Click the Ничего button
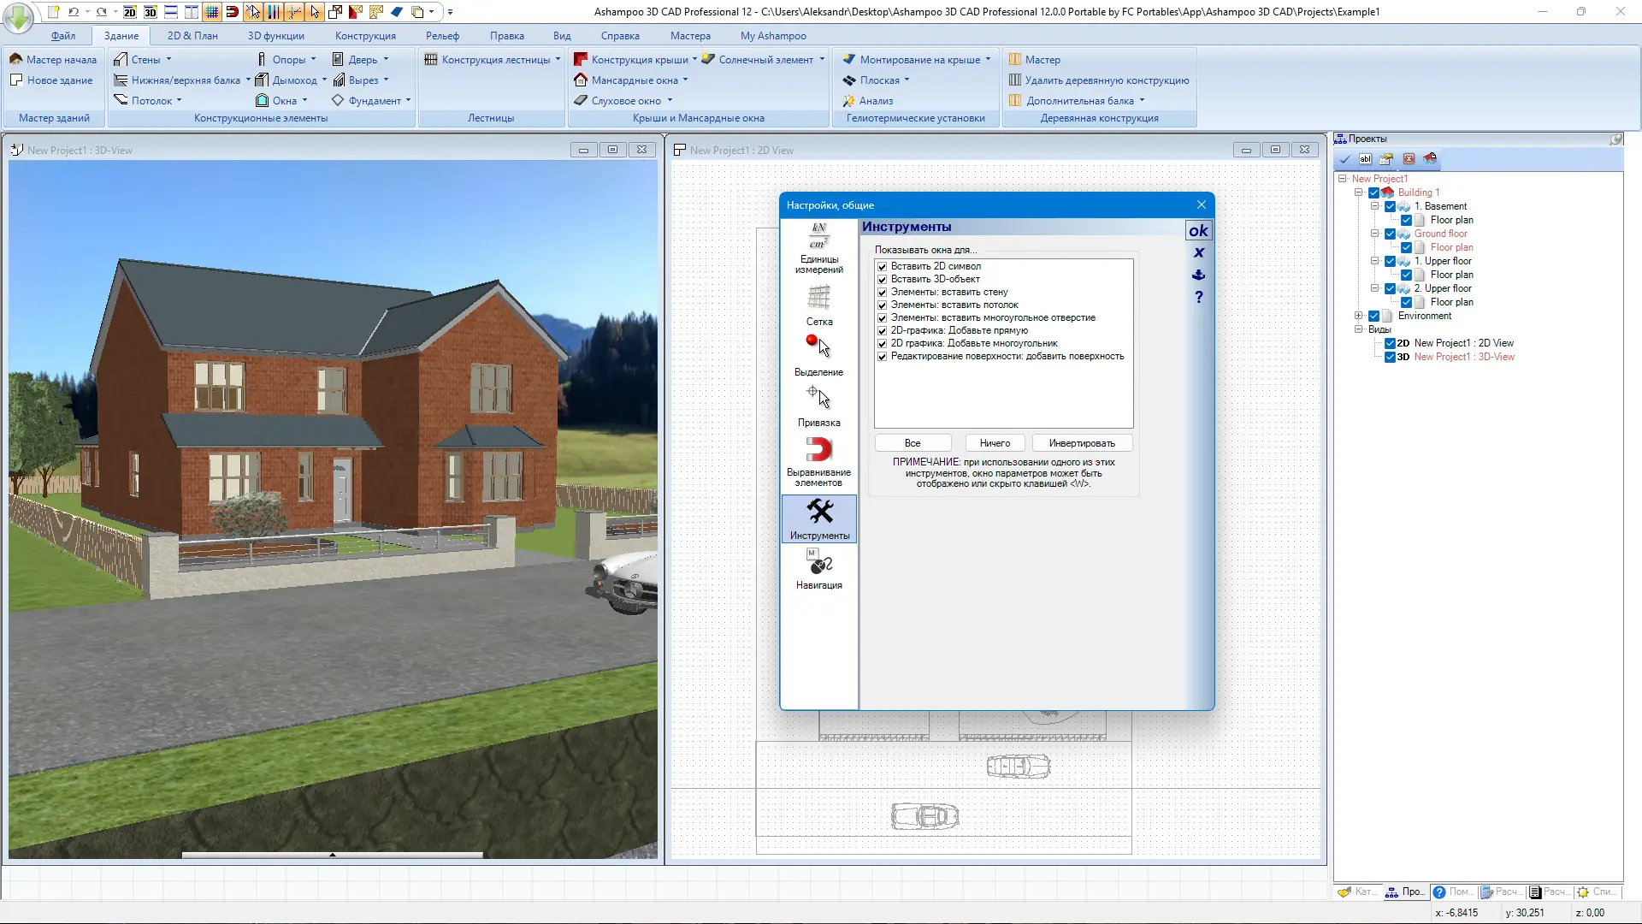 point(995,443)
